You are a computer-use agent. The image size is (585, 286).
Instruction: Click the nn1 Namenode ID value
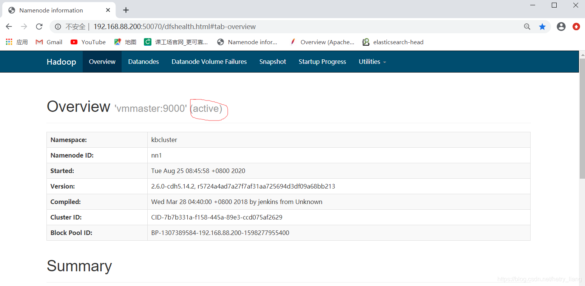pos(156,155)
